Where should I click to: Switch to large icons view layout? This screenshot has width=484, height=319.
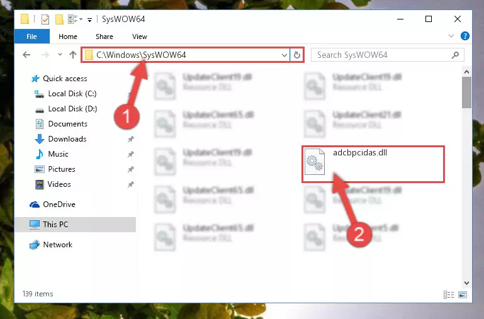coord(463,294)
